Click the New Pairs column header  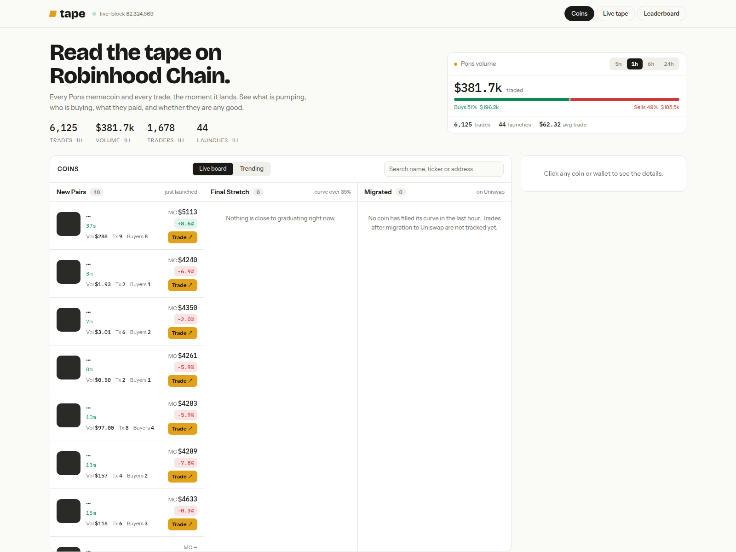click(127, 192)
